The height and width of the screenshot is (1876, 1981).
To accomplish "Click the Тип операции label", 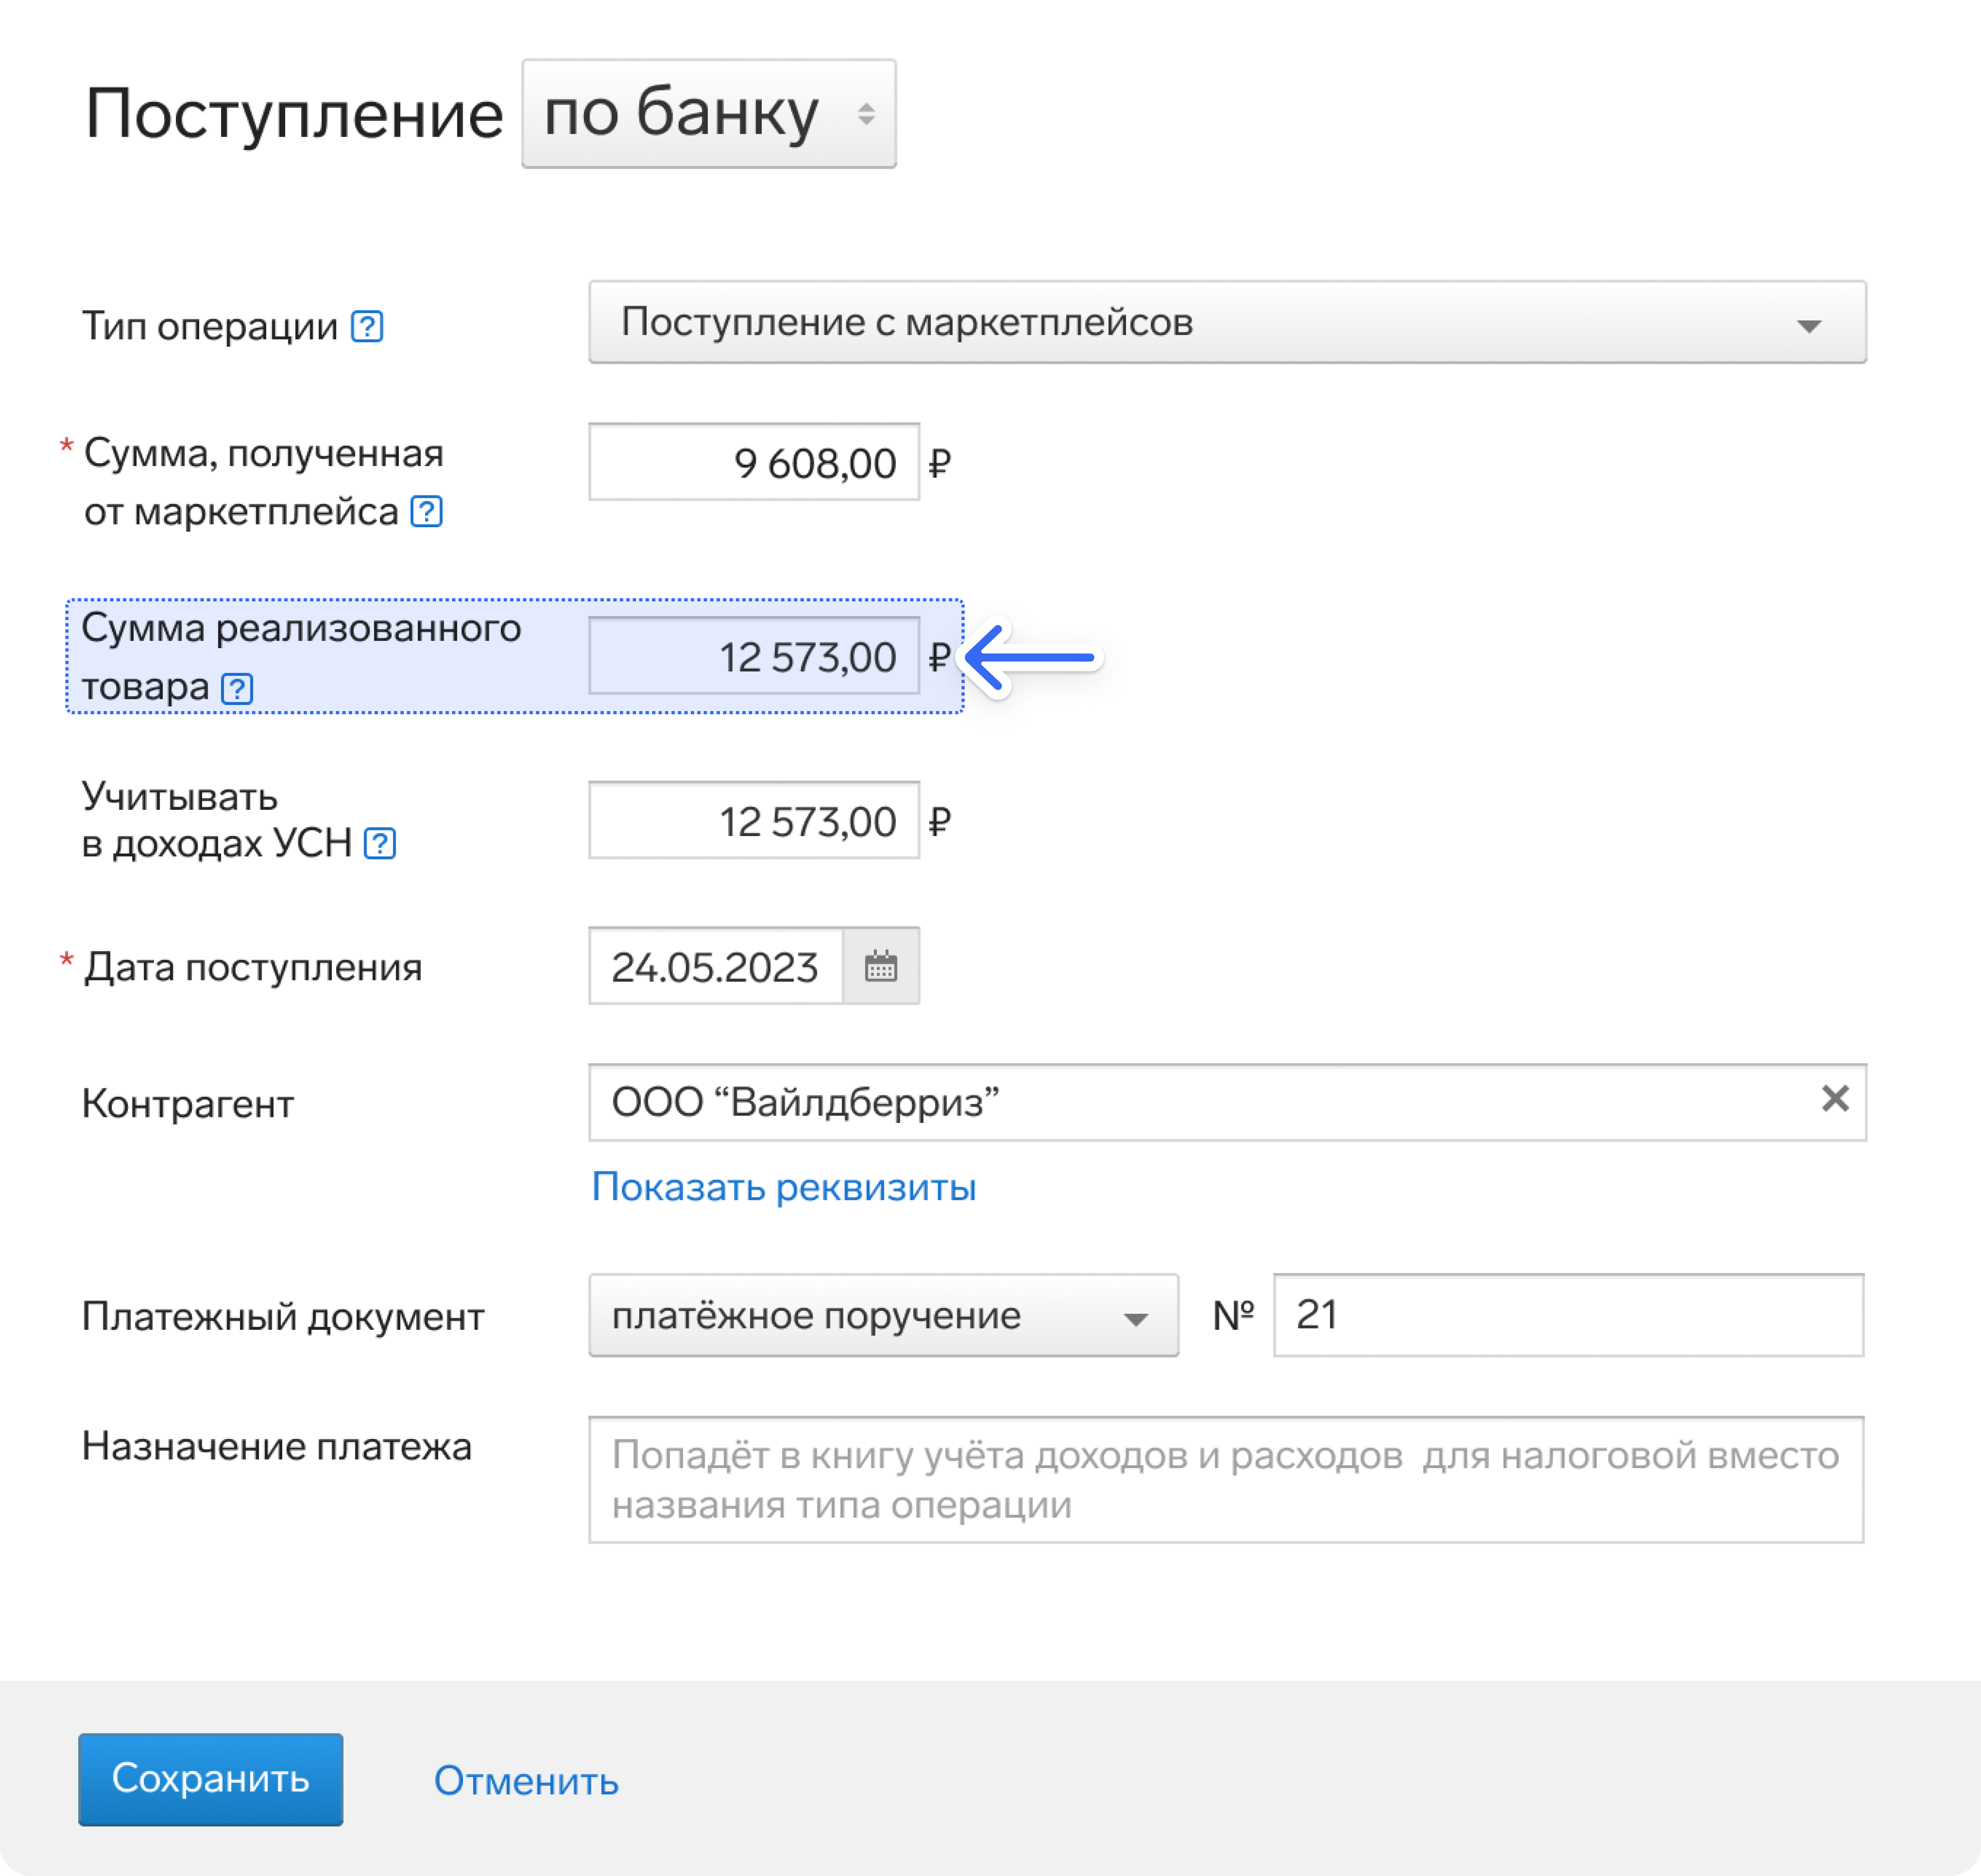I will [210, 326].
